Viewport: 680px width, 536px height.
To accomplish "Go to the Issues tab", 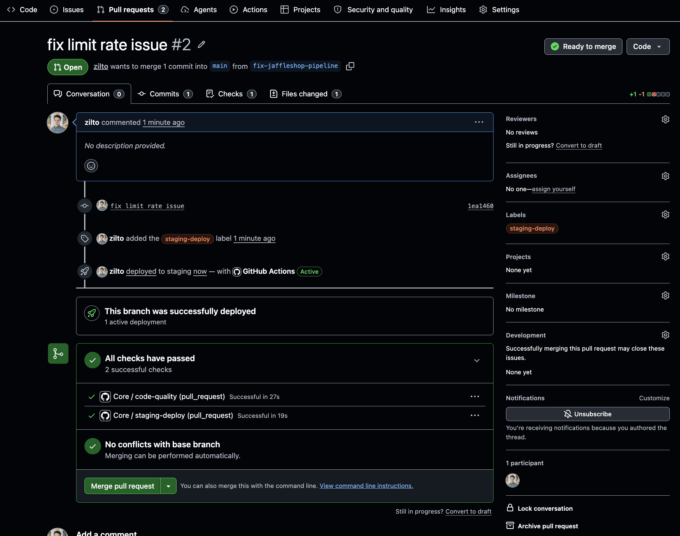I will click(67, 10).
